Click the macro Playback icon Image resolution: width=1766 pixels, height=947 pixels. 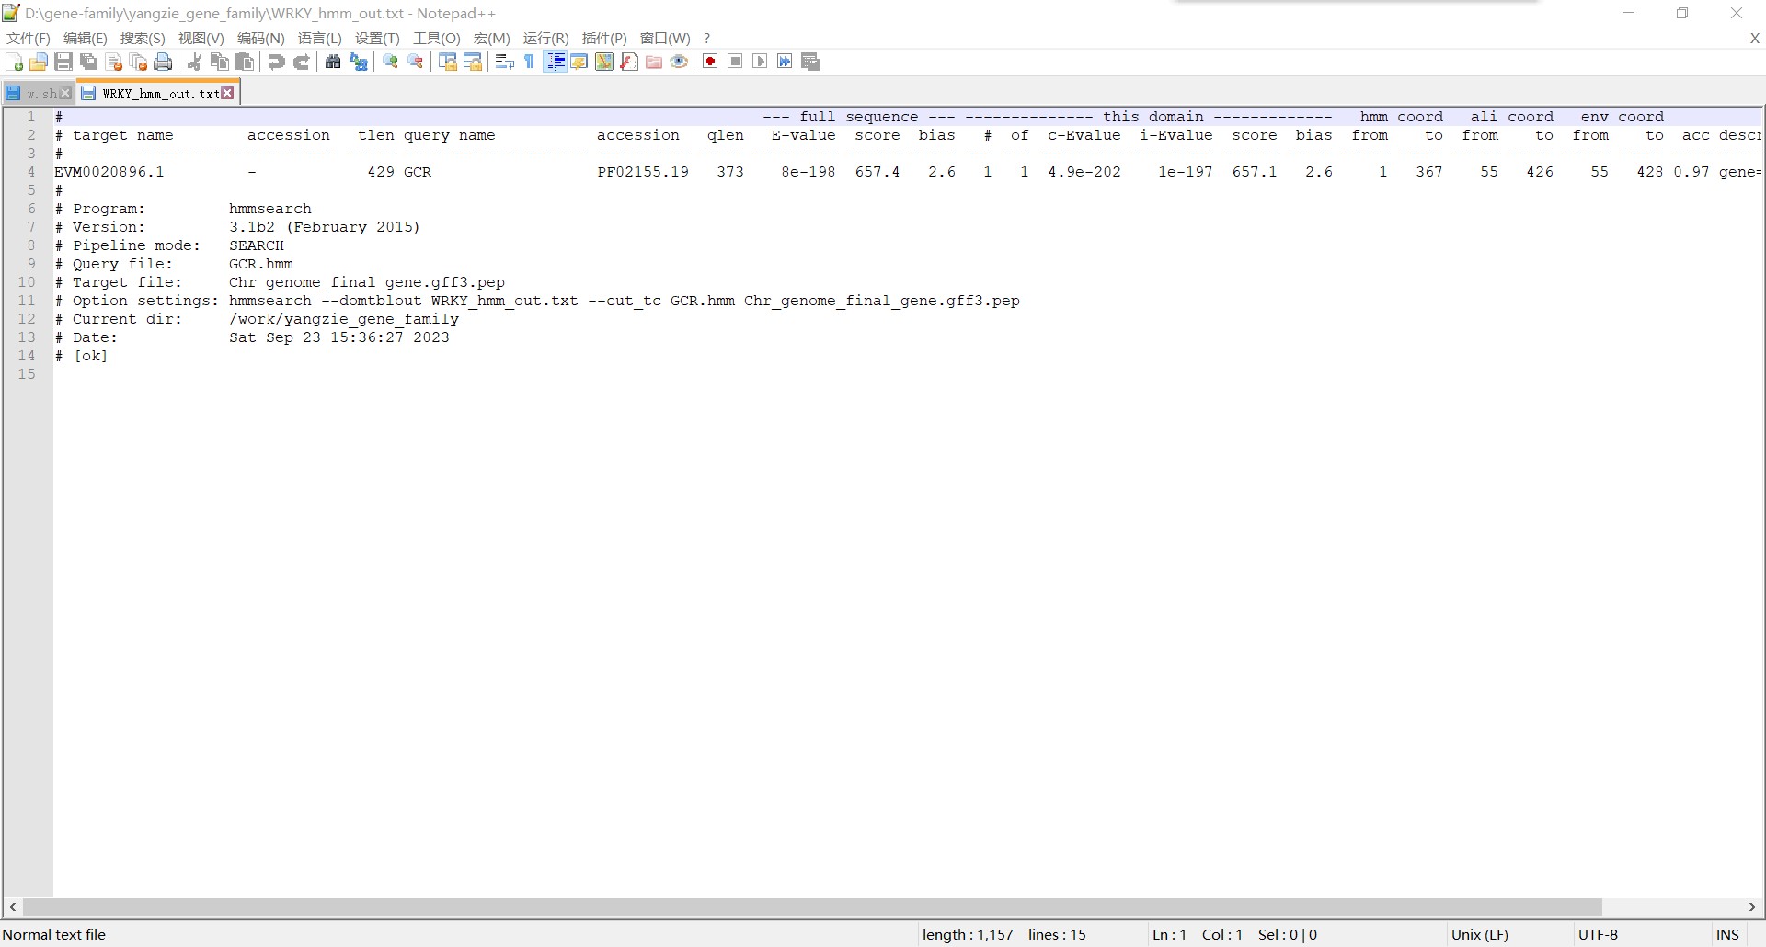click(x=760, y=62)
